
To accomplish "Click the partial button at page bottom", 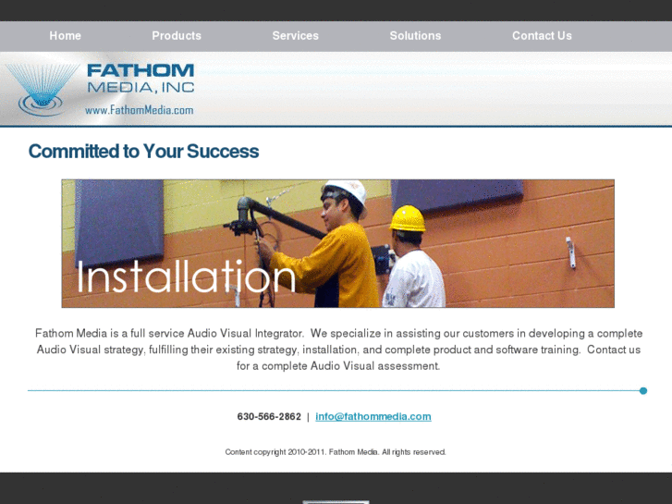I will coord(336,502).
